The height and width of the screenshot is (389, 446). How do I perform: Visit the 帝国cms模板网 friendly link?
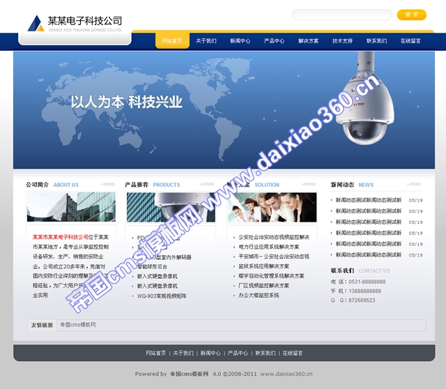(78, 325)
